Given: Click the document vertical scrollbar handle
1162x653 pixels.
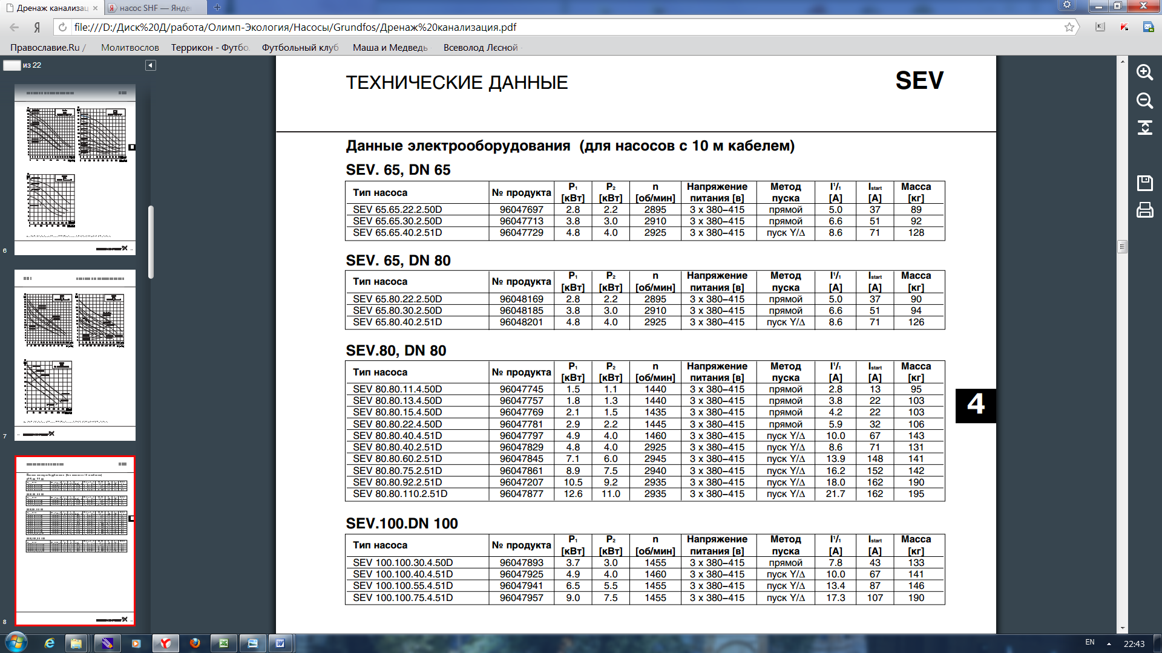Looking at the screenshot, I should (x=1122, y=247).
